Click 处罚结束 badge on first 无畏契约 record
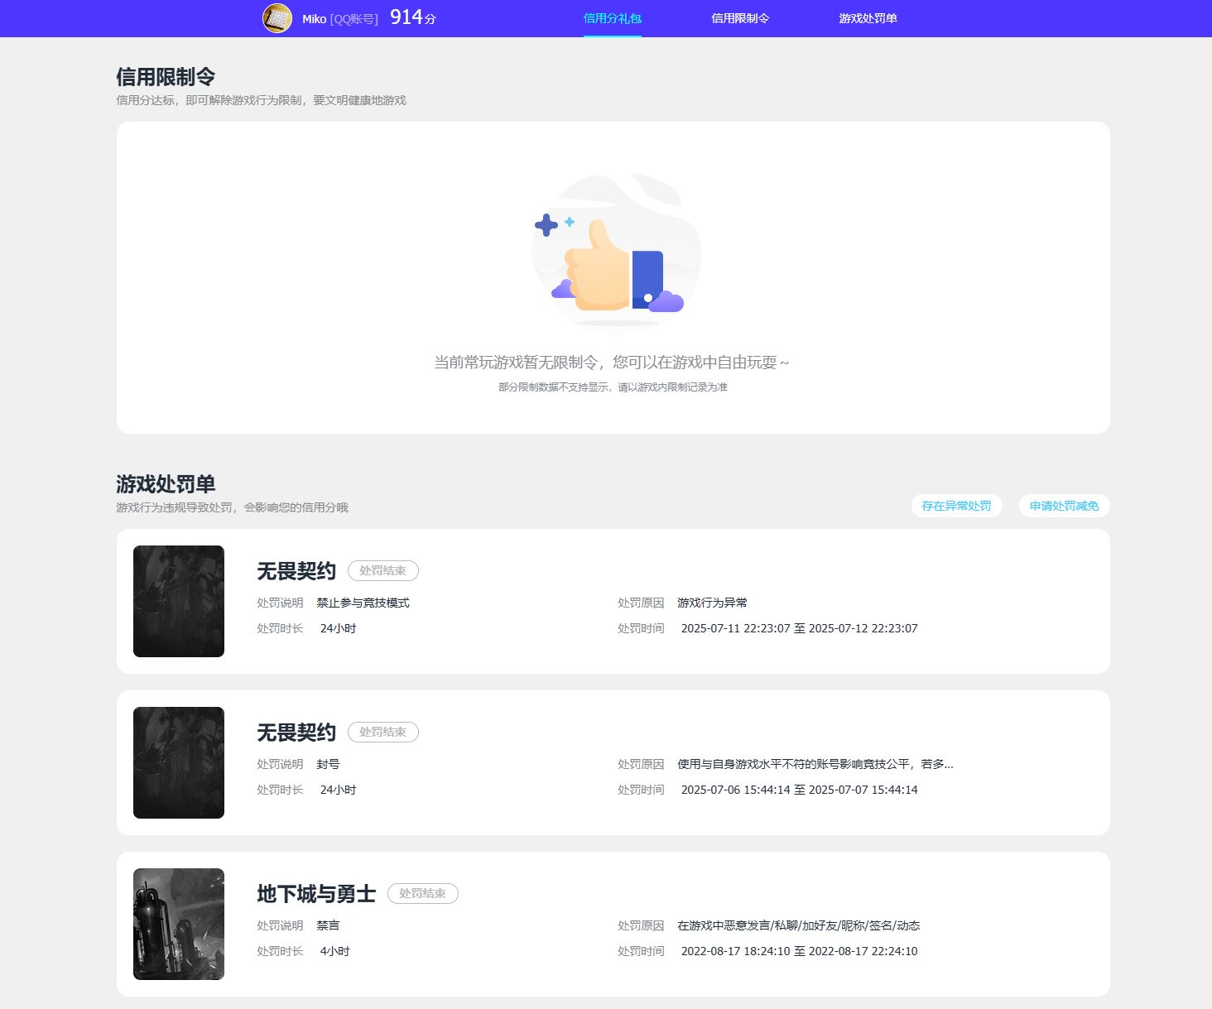 coord(382,570)
